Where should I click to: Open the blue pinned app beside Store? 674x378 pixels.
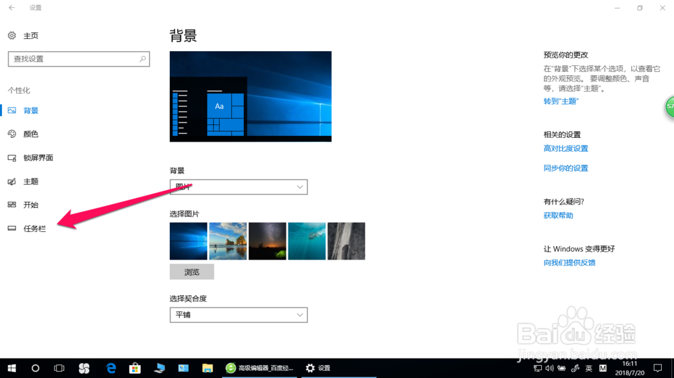click(160, 368)
